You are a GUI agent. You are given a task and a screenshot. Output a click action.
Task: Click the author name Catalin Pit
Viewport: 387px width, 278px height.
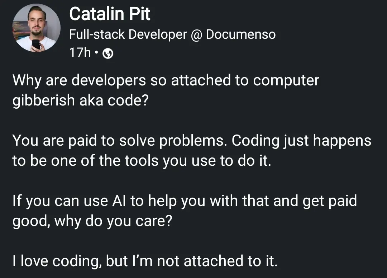pyautogui.click(x=110, y=14)
